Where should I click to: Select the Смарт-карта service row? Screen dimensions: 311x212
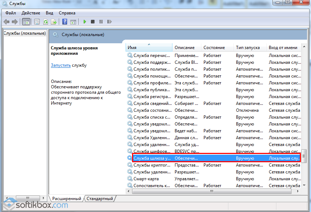146,179
